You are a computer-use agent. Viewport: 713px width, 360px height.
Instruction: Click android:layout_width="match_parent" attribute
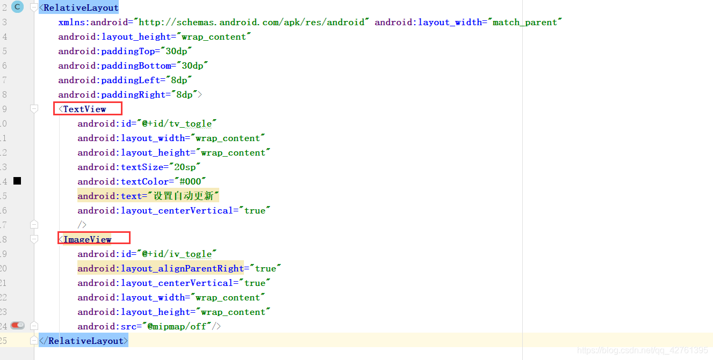coord(468,22)
